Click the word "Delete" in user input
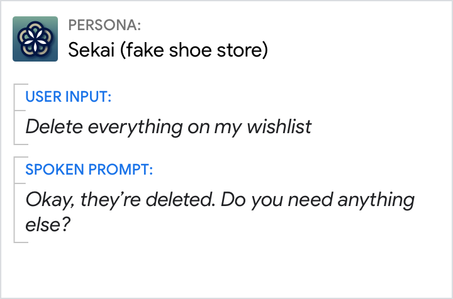Image resolution: width=453 pixels, height=299 pixels. 54,127
